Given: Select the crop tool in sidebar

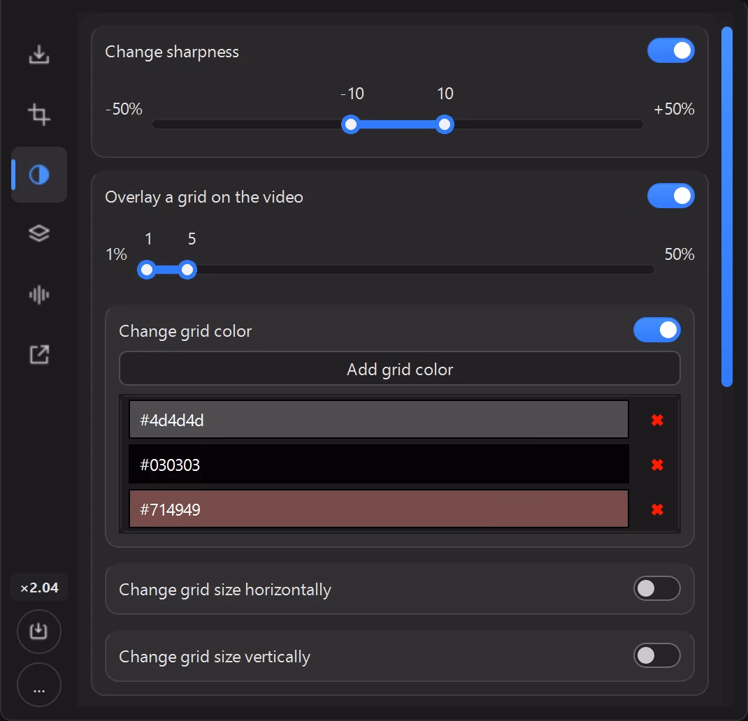Looking at the screenshot, I should (x=39, y=115).
